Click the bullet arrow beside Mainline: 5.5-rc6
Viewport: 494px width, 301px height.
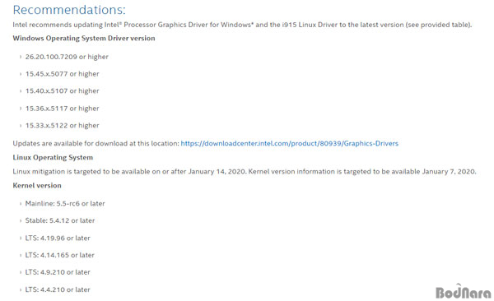[x=21, y=204]
